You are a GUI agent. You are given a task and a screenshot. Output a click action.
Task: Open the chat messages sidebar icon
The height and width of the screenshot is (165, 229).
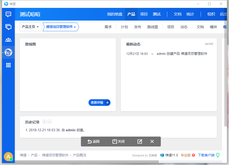click(8, 14)
